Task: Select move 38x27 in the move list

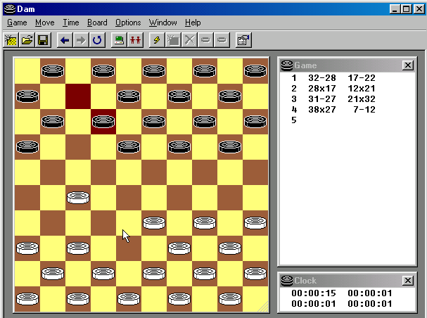Action: [322, 110]
